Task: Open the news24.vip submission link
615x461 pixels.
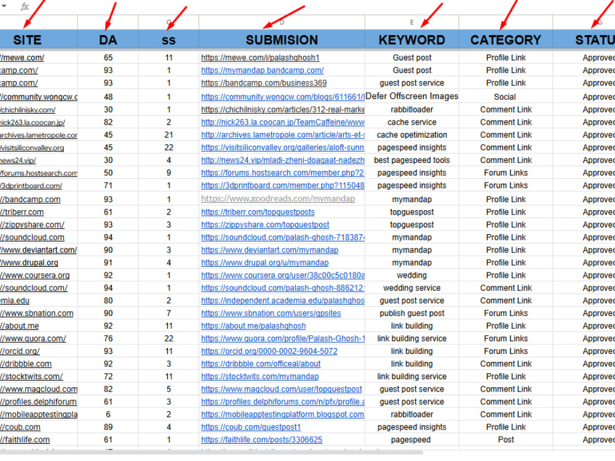Action: pos(283,160)
